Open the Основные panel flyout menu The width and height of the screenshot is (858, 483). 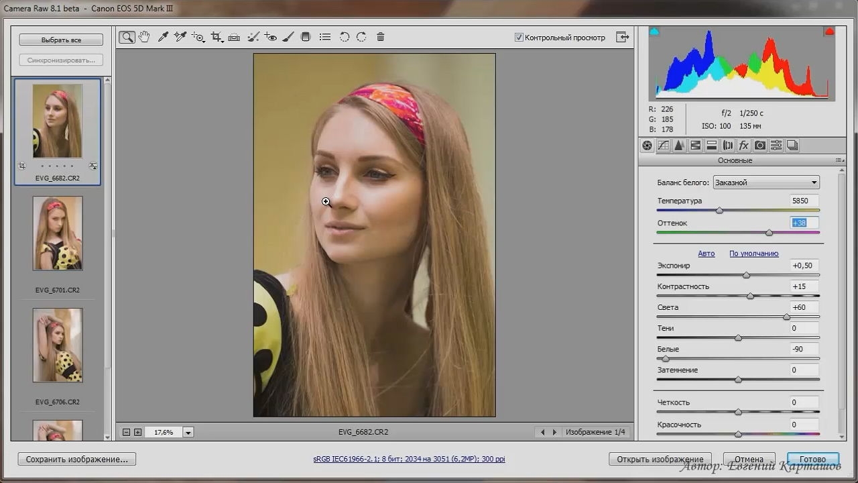coord(839,160)
